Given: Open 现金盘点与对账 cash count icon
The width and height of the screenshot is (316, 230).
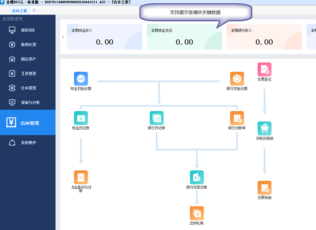Looking at the screenshot, I should (81, 177).
